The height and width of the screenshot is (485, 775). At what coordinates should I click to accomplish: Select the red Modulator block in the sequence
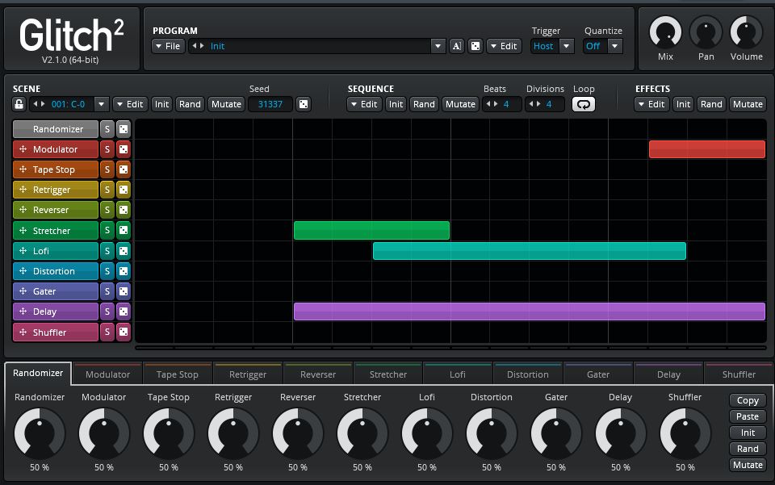(707, 149)
